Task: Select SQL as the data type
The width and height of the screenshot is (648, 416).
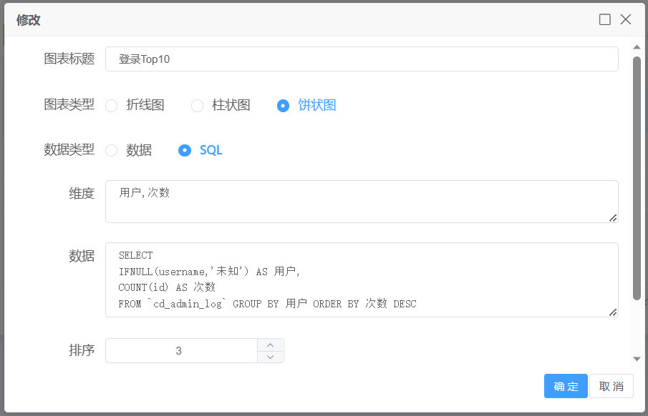Action: pos(185,150)
